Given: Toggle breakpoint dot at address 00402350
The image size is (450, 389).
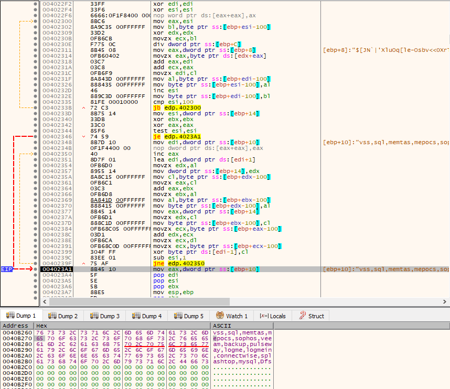Looking at the screenshot, I should (35, 154).
